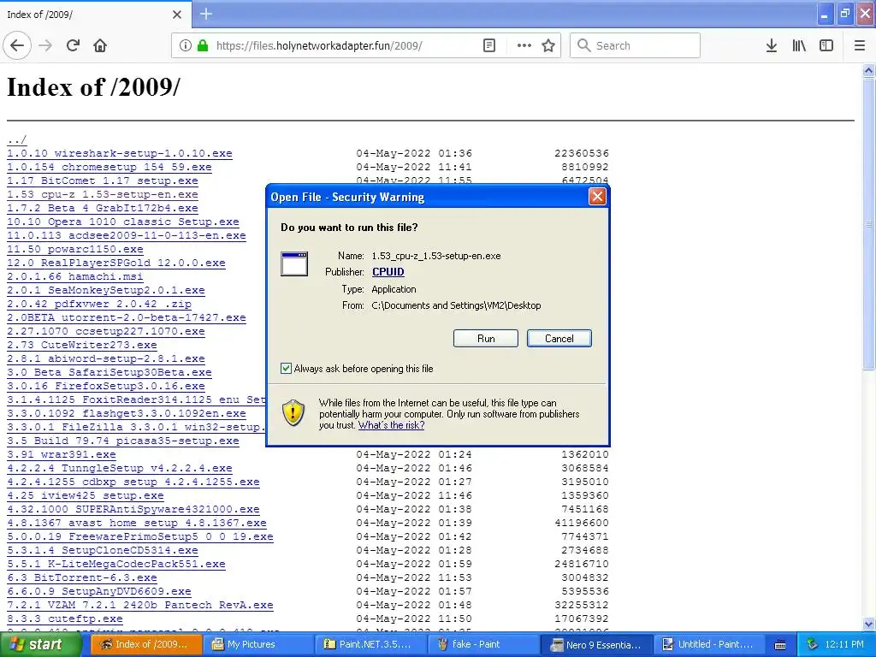Download wrar391.exe link
This screenshot has width=876, height=657.
point(62,454)
